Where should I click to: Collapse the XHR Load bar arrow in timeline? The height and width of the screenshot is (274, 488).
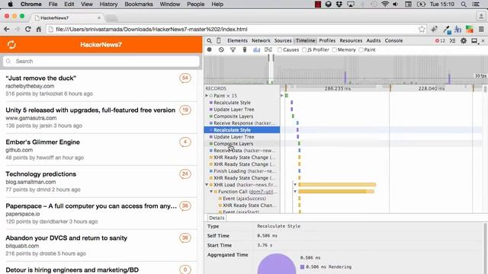pyautogui.click(x=295, y=184)
